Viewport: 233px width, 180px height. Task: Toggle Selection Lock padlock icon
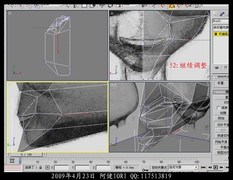tap(40, 167)
